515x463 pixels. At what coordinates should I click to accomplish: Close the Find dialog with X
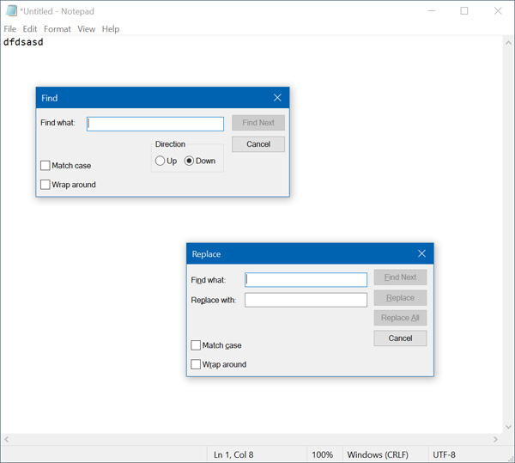pos(277,98)
